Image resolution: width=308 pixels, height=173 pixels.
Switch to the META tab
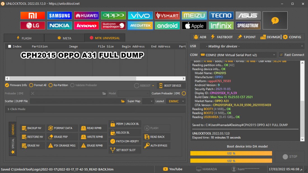point(64,38)
